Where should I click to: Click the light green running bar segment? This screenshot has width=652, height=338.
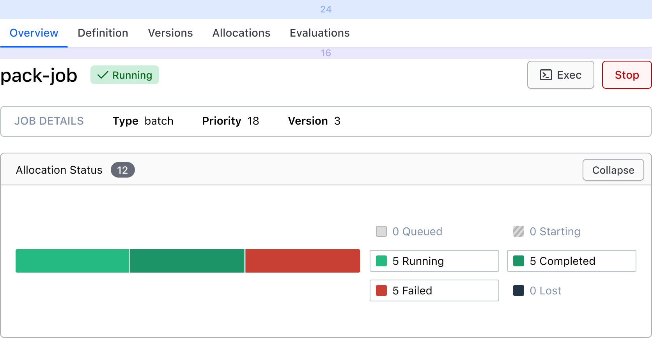72,261
